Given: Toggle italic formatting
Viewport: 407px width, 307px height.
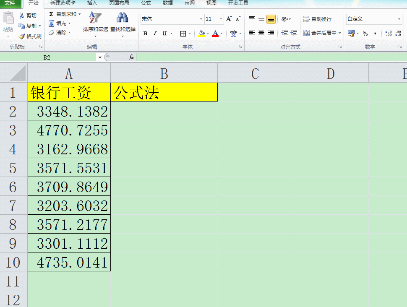Looking at the screenshot, I should point(154,33).
